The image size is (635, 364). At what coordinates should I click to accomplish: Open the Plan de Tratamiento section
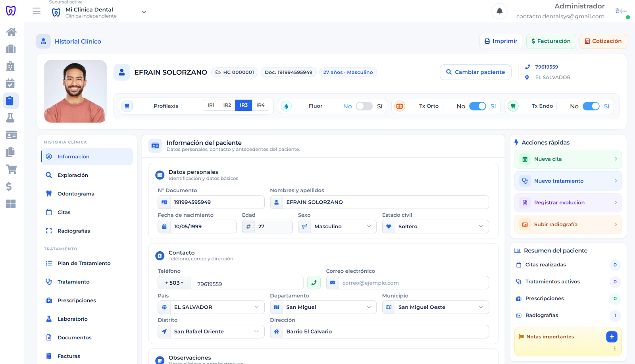pos(87,263)
